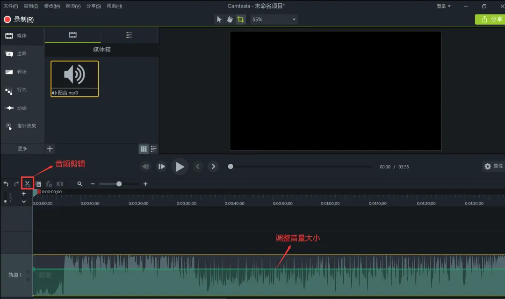
Task: Click the 0:00:30;00 ruler mark
Action: tap(187, 203)
